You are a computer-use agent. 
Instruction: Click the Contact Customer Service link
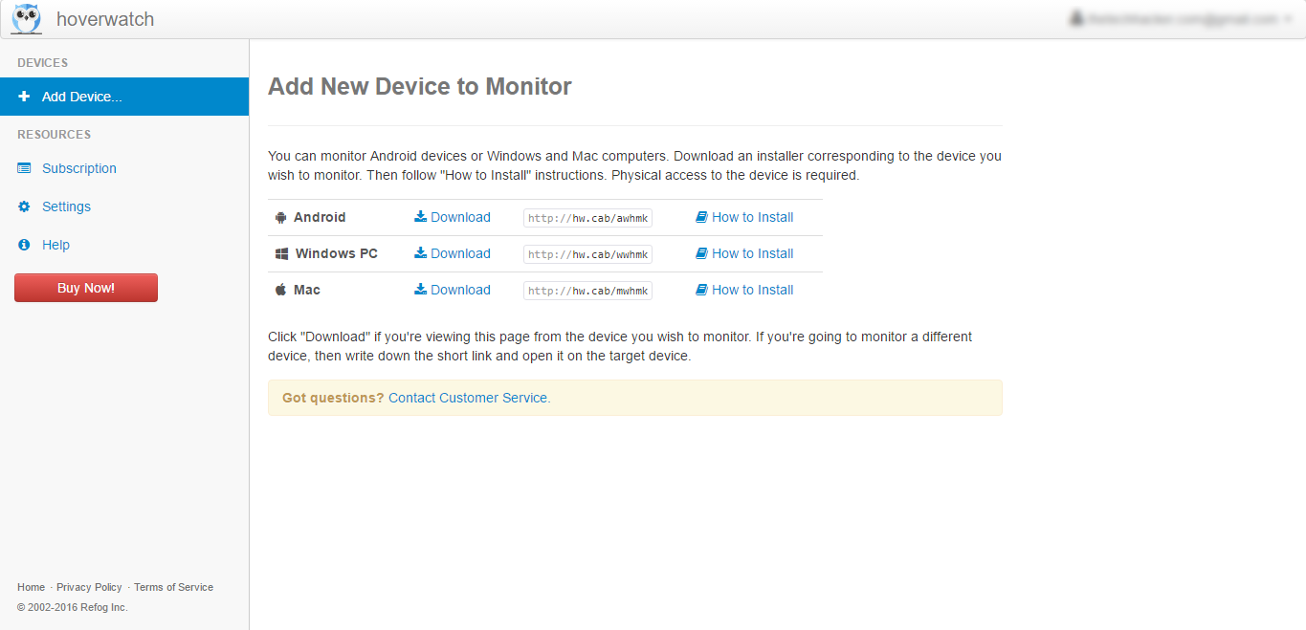[x=469, y=398]
